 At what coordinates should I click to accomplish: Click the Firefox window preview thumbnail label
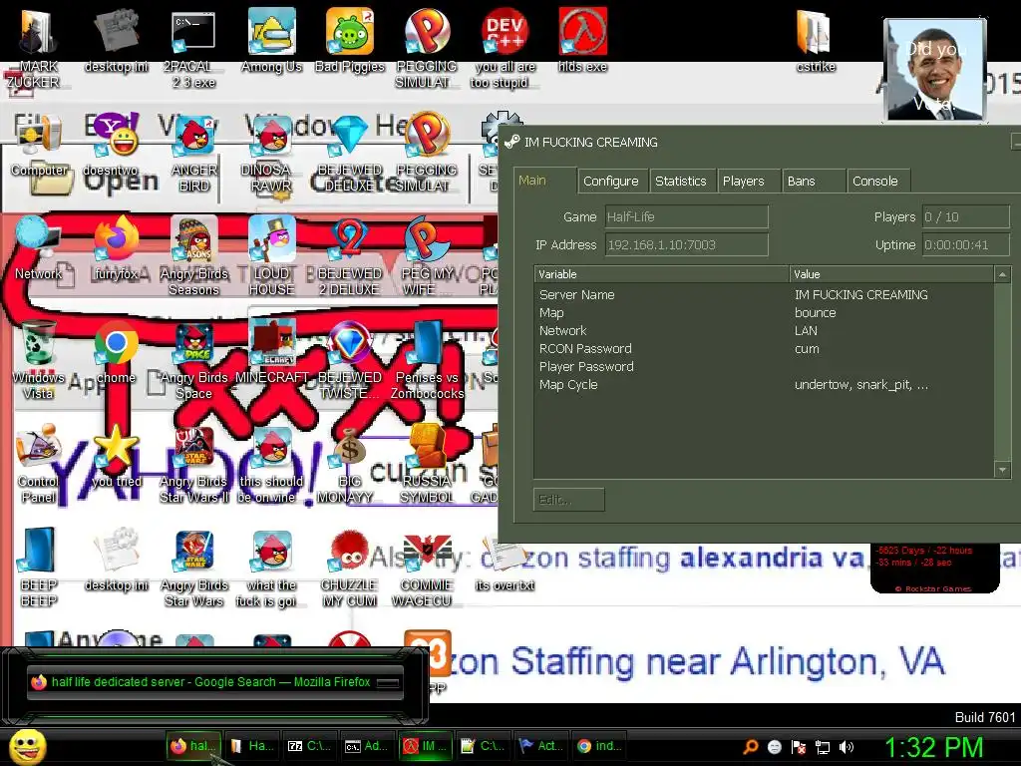[x=213, y=682]
